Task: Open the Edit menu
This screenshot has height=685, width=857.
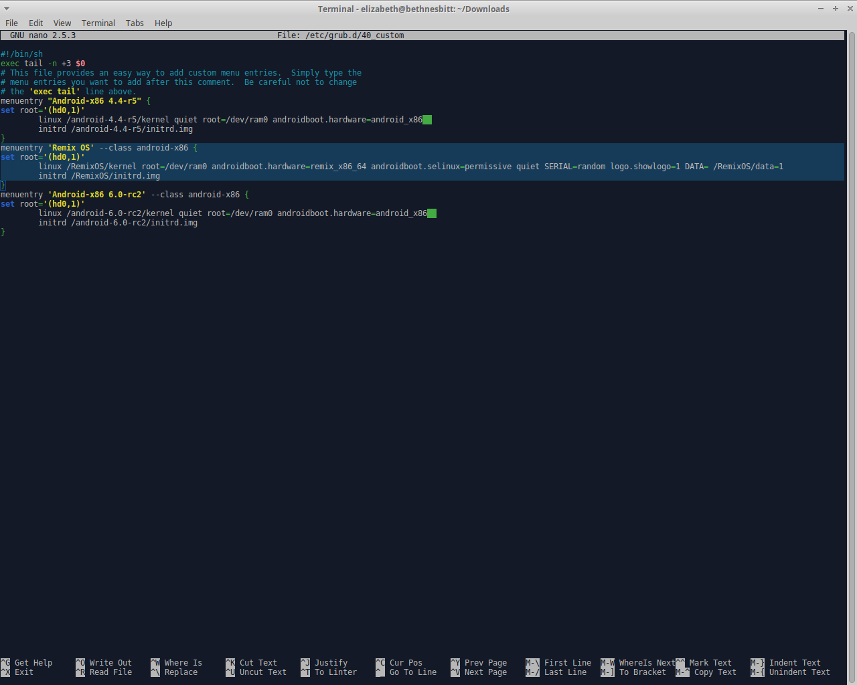Action: point(35,23)
